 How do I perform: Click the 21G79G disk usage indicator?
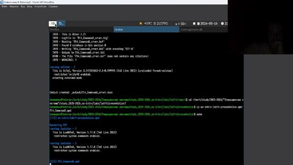click(x=161, y=23)
